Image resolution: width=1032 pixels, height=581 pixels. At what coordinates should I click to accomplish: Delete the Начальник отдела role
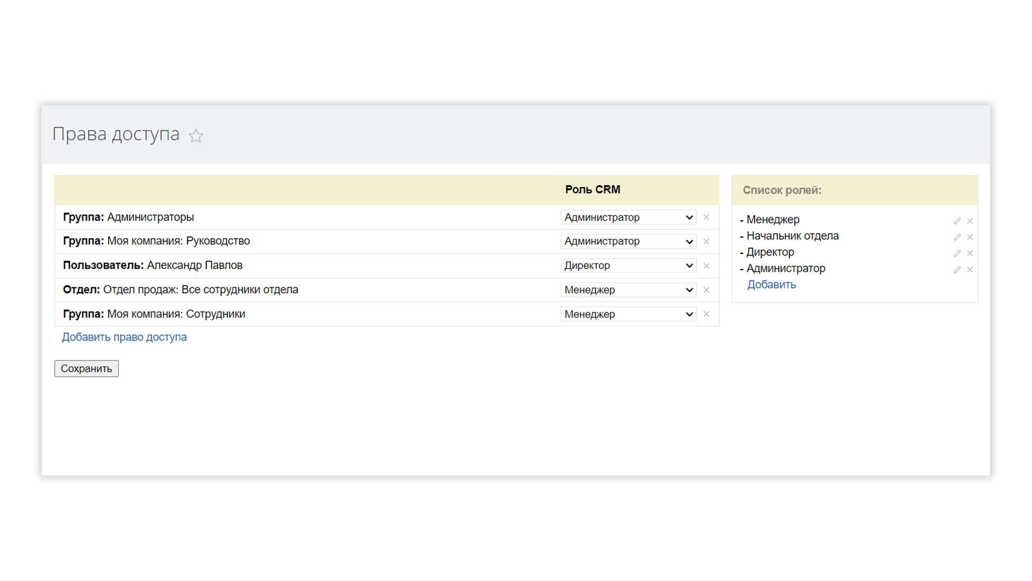[970, 237]
